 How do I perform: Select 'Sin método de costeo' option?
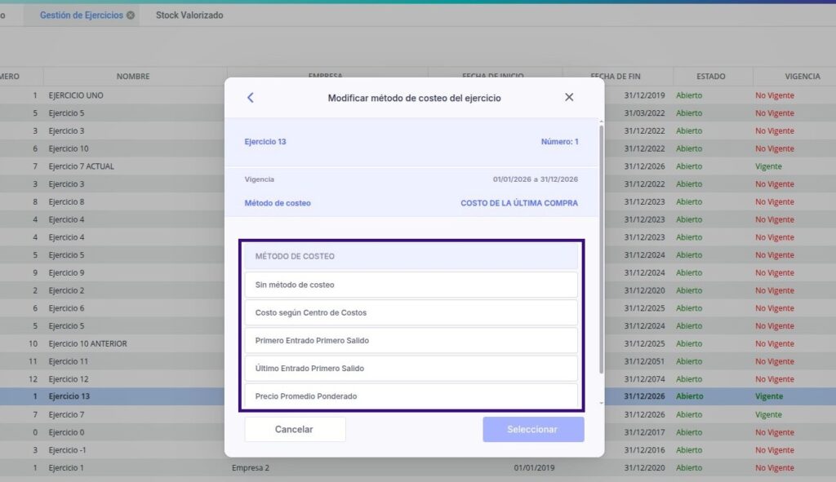[x=411, y=285]
